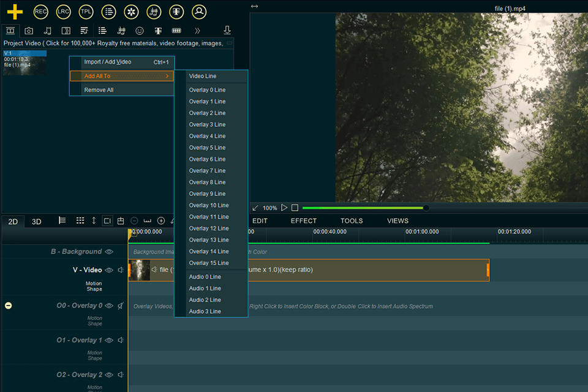This screenshot has height=392, width=588.
Task: Click the timeline calendar-shaped icon
Action: tap(121, 221)
